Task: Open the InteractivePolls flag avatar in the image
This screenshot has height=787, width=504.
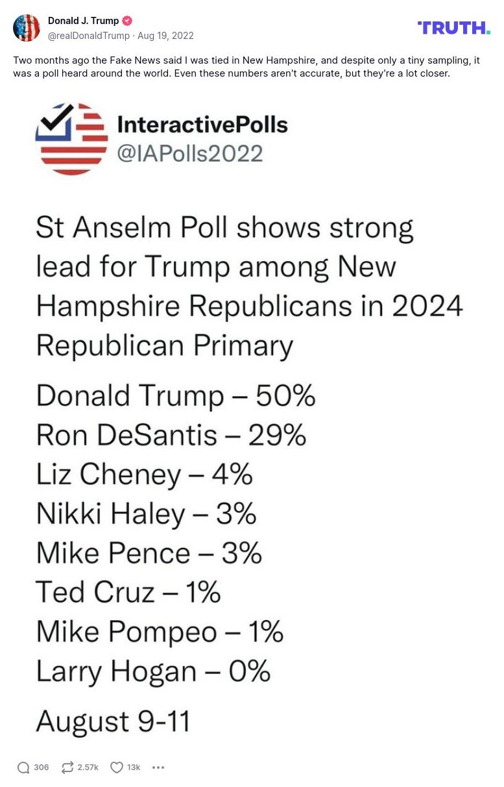Action: (x=73, y=138)
